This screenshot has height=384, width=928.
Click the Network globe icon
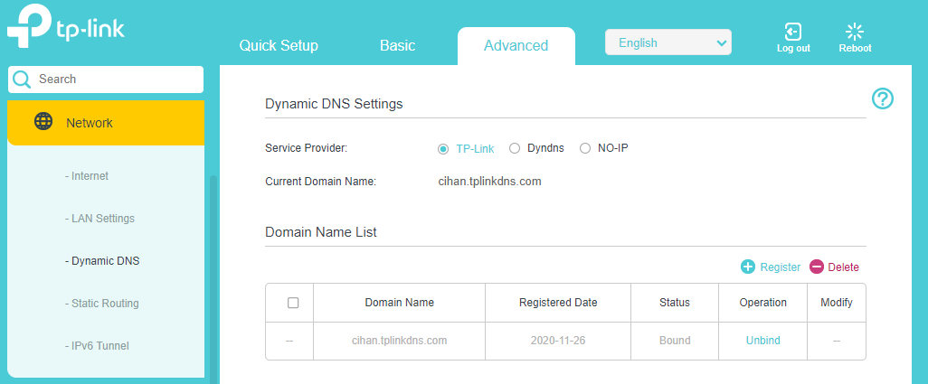43,122
